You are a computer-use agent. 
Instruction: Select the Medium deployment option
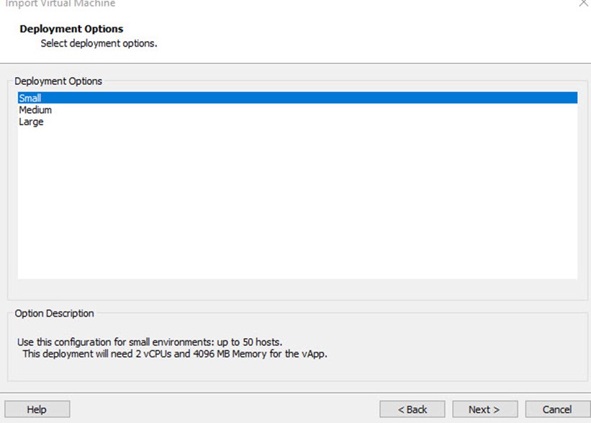click(x=35, y=110)
